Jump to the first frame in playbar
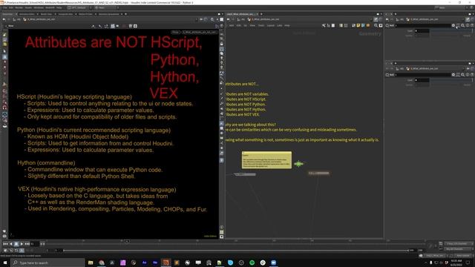This screenshot has height=267, width=475. [x=5, y=244]
